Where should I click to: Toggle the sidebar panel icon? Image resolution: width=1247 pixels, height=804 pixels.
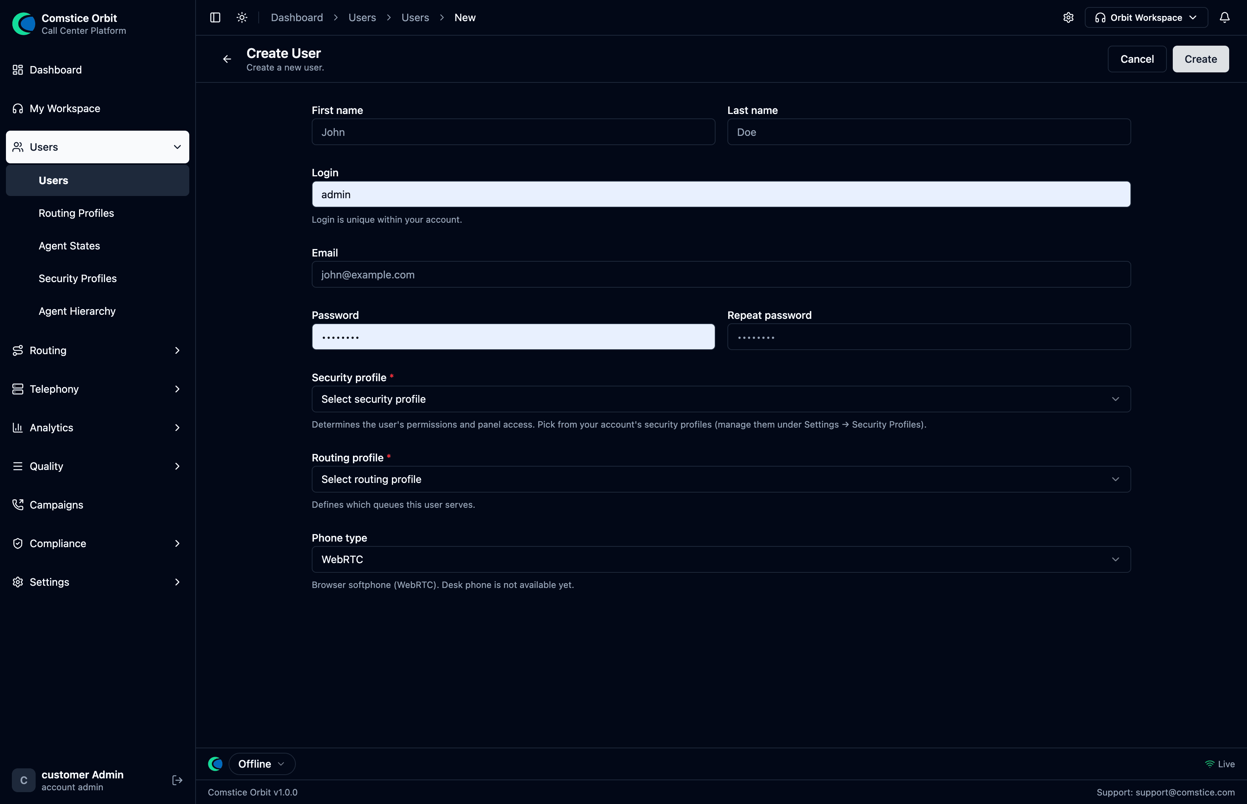tap(215, 17)
